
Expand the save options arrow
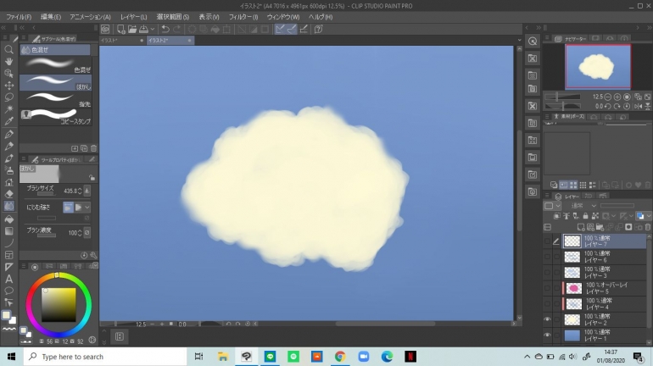tap(153, 29)
